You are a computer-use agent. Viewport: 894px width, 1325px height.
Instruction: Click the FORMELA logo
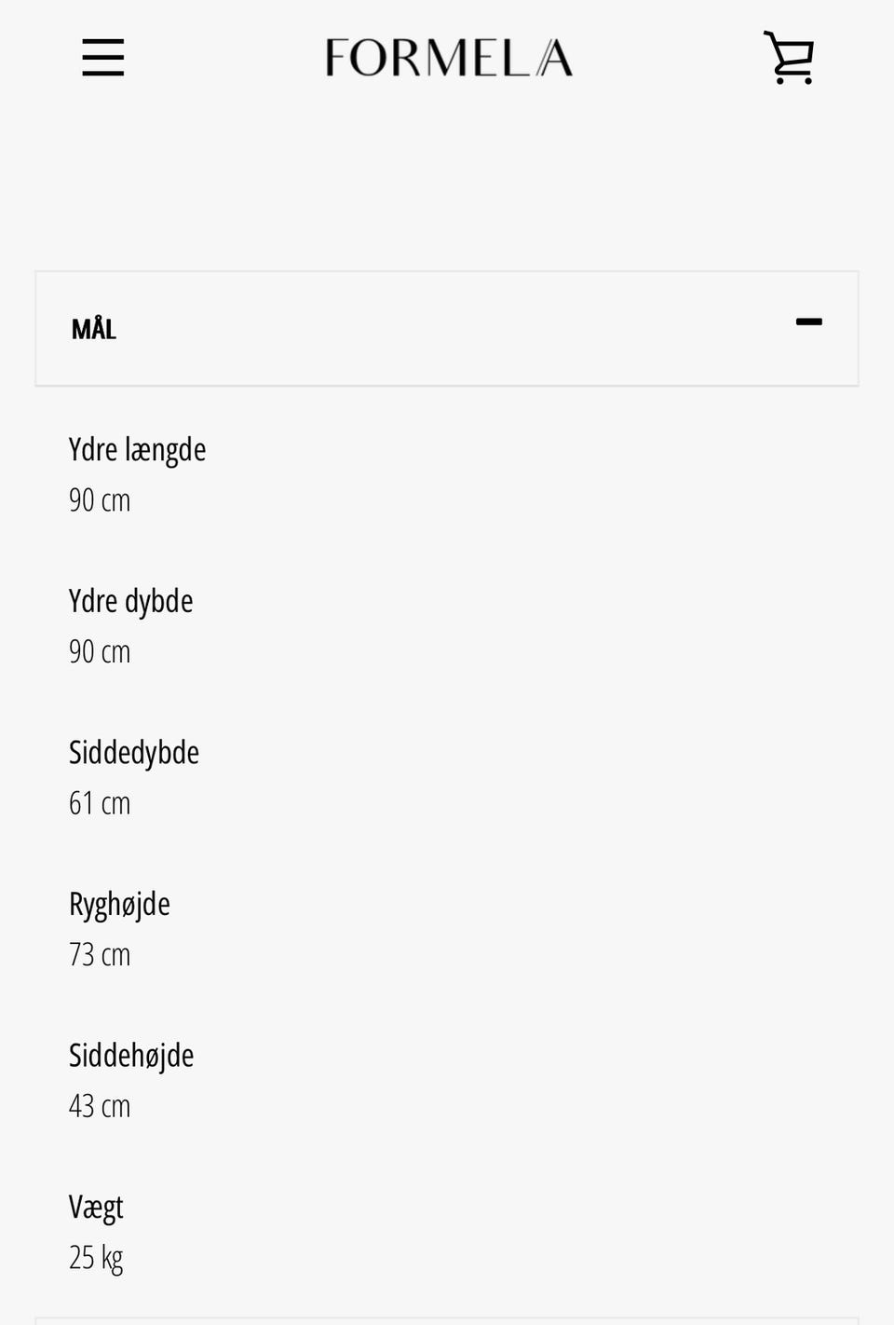tap(448, 58)
